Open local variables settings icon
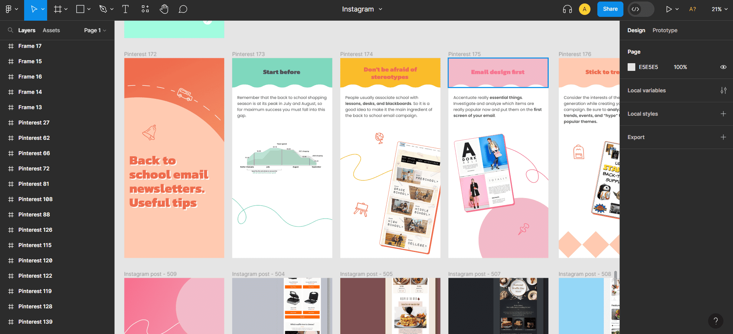The width and height of the screenshot is (733, 334). tap(723, 90)
